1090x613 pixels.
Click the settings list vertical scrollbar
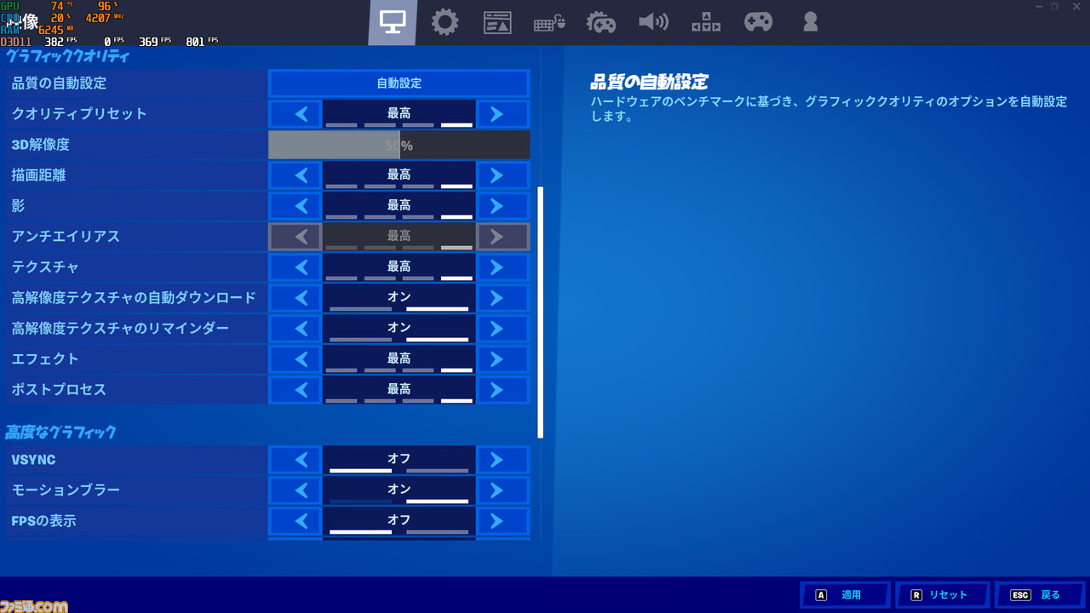540,312
